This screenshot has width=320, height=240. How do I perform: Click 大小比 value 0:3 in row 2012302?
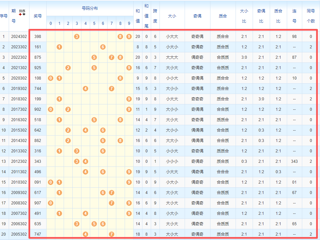(244, 161)
